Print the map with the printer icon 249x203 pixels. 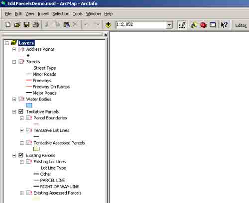[36, 25]
